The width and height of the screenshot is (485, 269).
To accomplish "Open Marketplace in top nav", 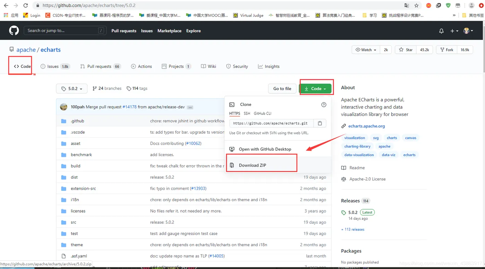I will click(169, 31).
